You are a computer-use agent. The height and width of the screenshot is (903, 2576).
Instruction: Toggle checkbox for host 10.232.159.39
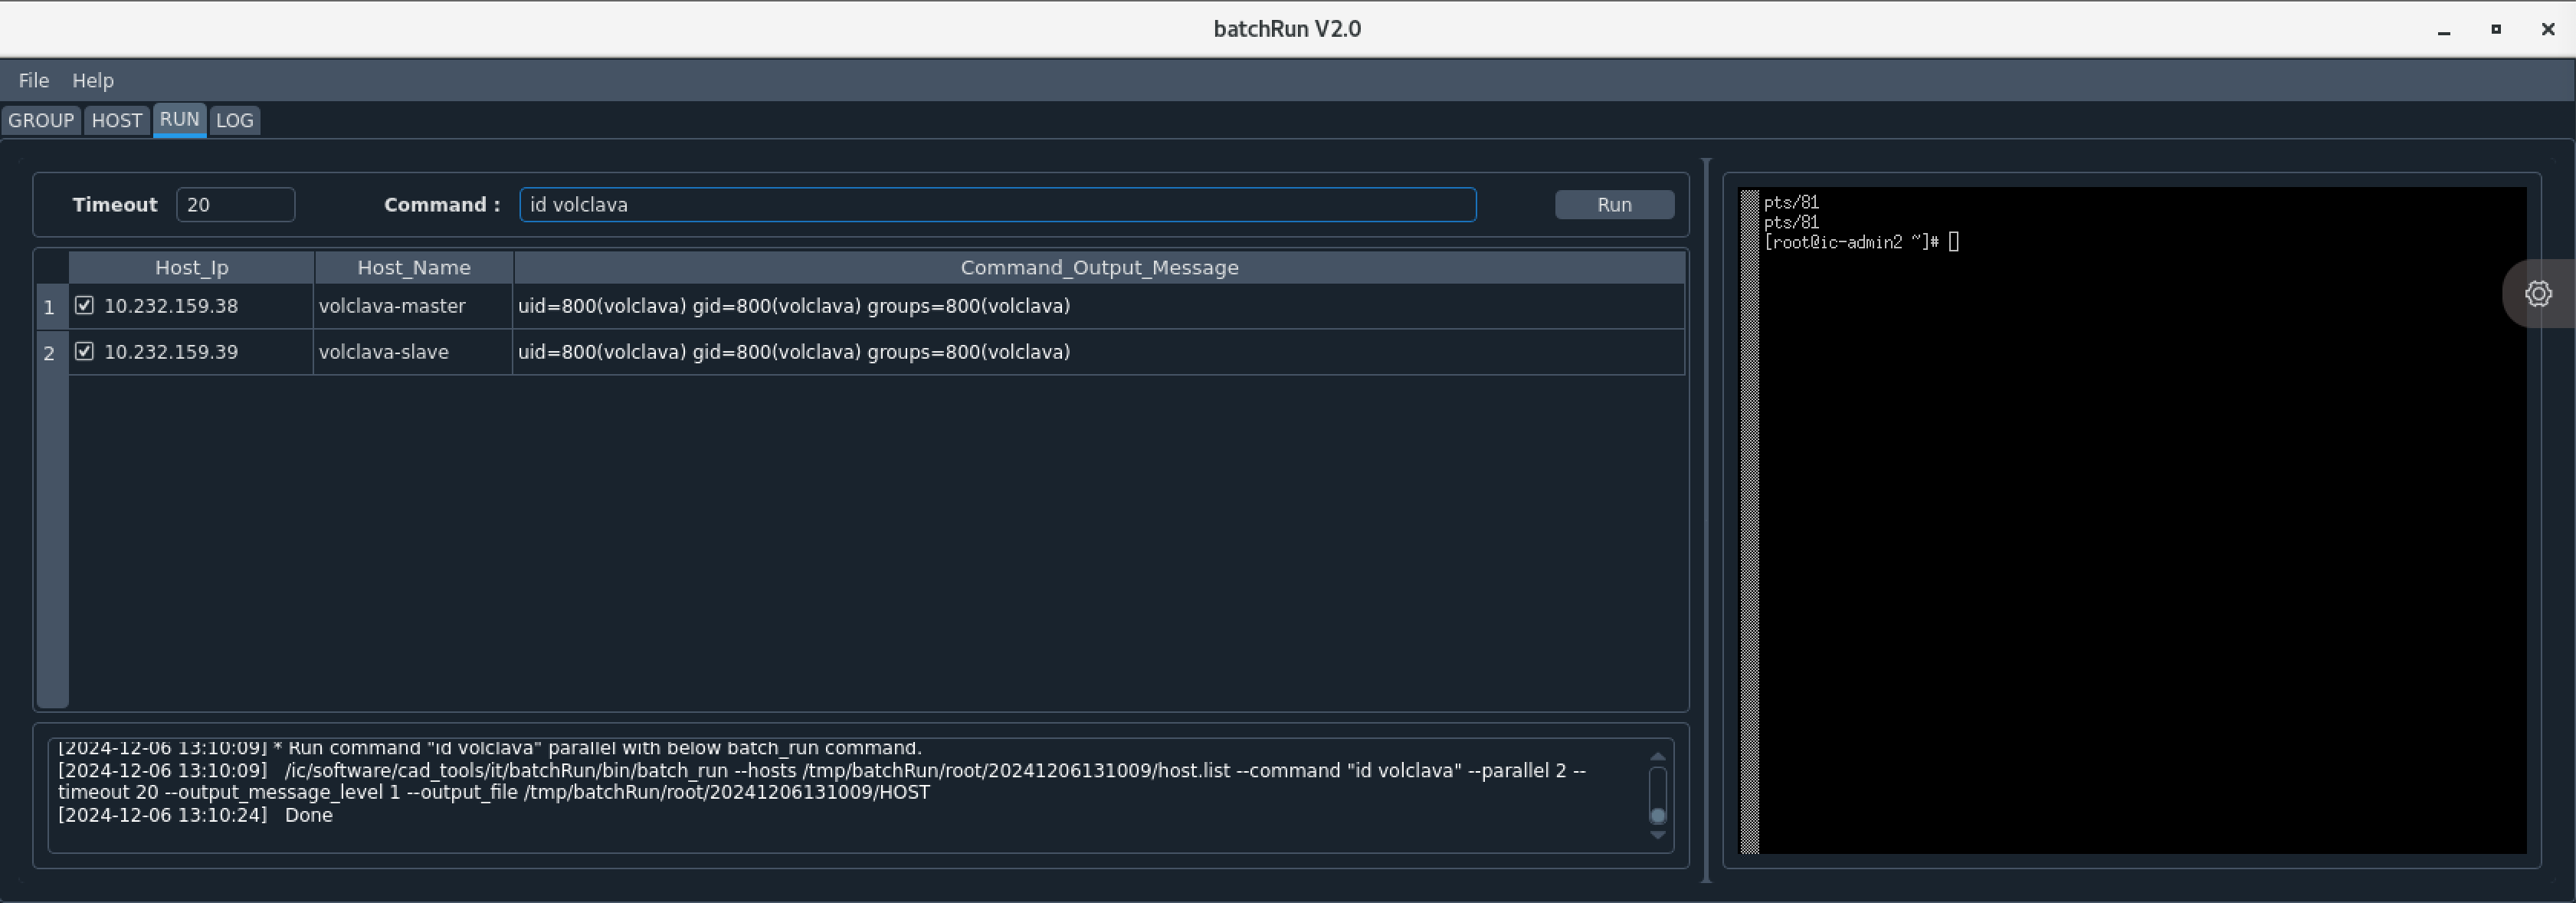85,351
